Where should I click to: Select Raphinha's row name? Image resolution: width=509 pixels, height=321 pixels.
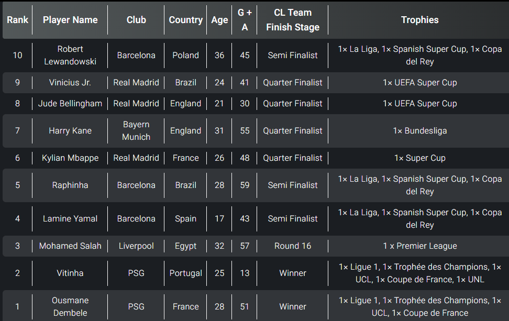70,185
